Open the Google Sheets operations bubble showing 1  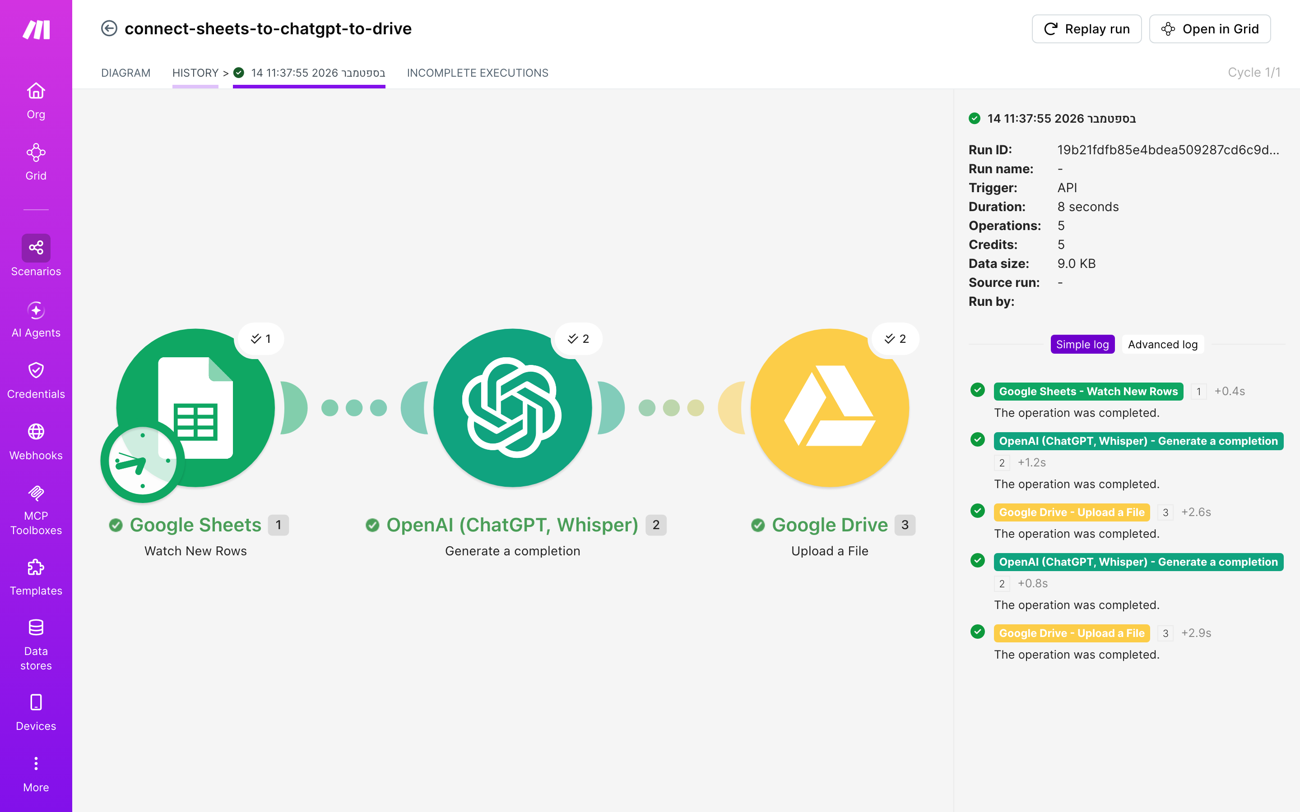pos(261,339)
